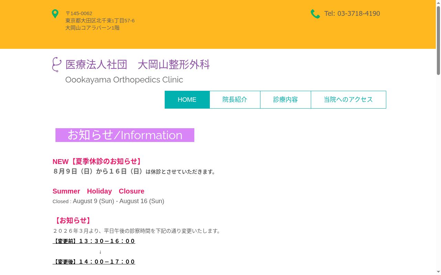
Task: Click the phone number Tel: 03-3718-4190
Action: point(352,13)
